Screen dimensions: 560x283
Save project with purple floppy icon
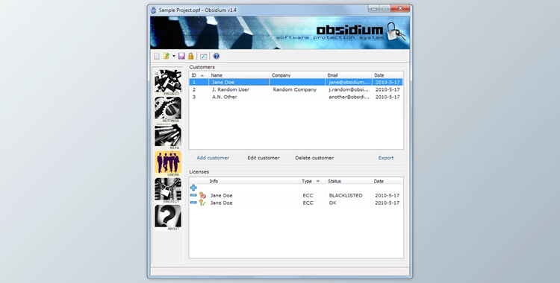[x=181, y=57]
